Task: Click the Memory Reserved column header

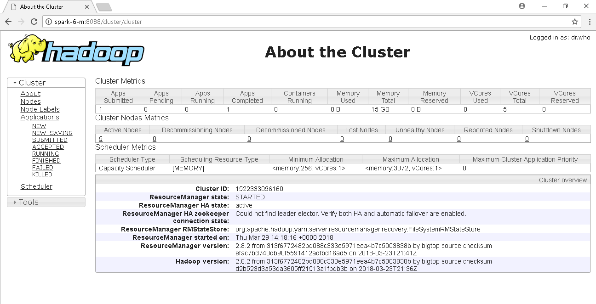Action: click(434, 97)
